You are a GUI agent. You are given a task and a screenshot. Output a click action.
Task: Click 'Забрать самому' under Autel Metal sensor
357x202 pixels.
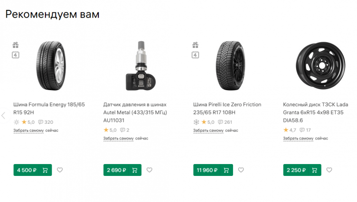[118, 138]
